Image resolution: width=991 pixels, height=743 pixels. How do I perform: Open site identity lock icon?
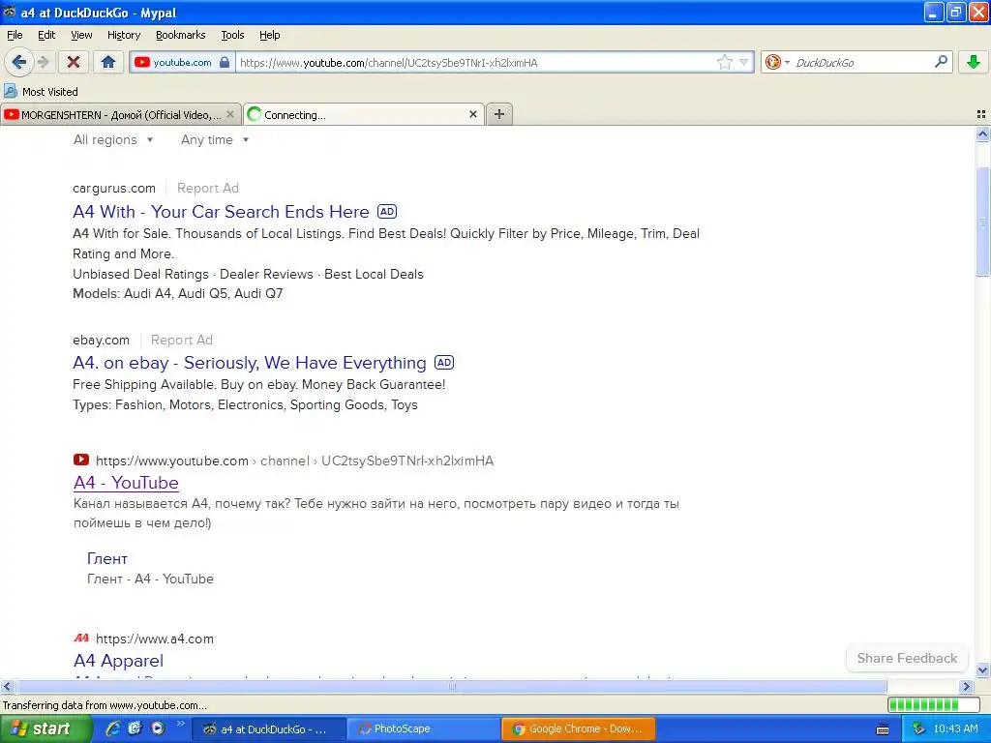225,62
